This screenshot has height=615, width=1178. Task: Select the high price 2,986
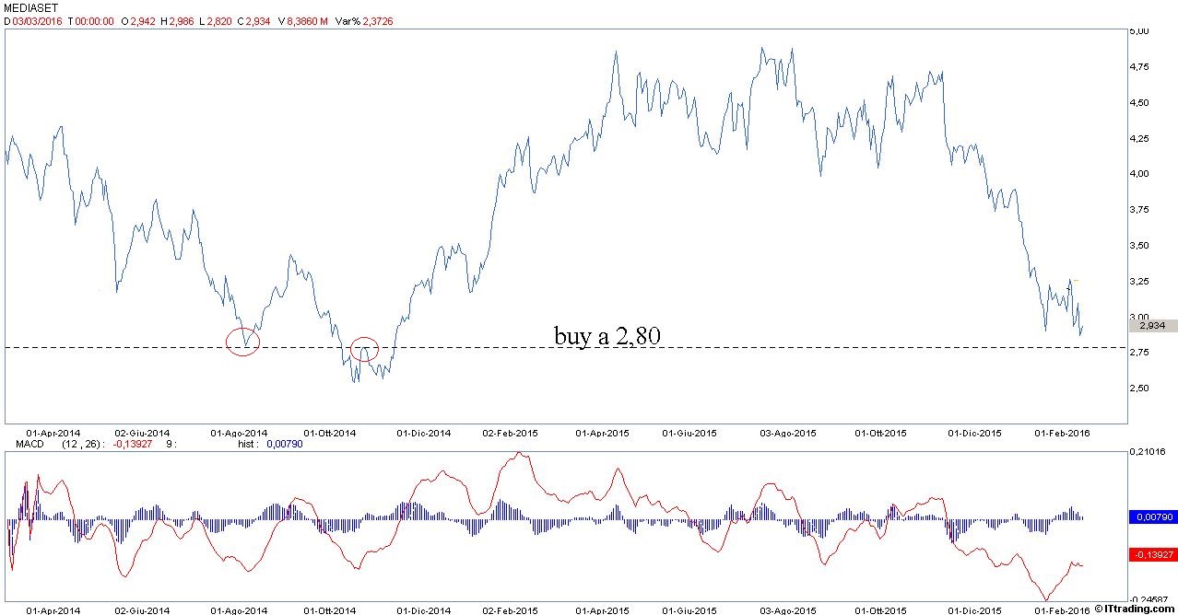pyautogui.click(x=180, y=21)
